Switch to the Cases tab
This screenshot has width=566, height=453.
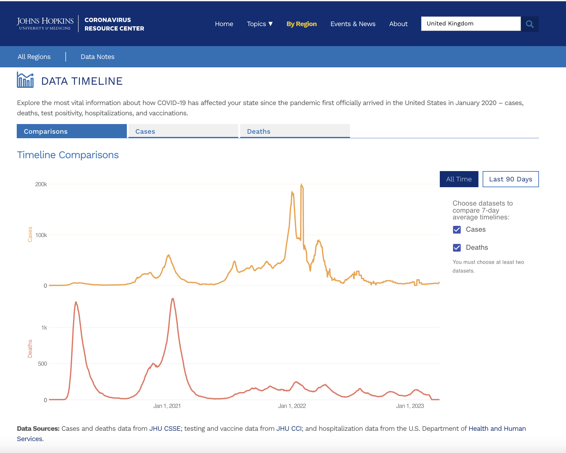183,131
